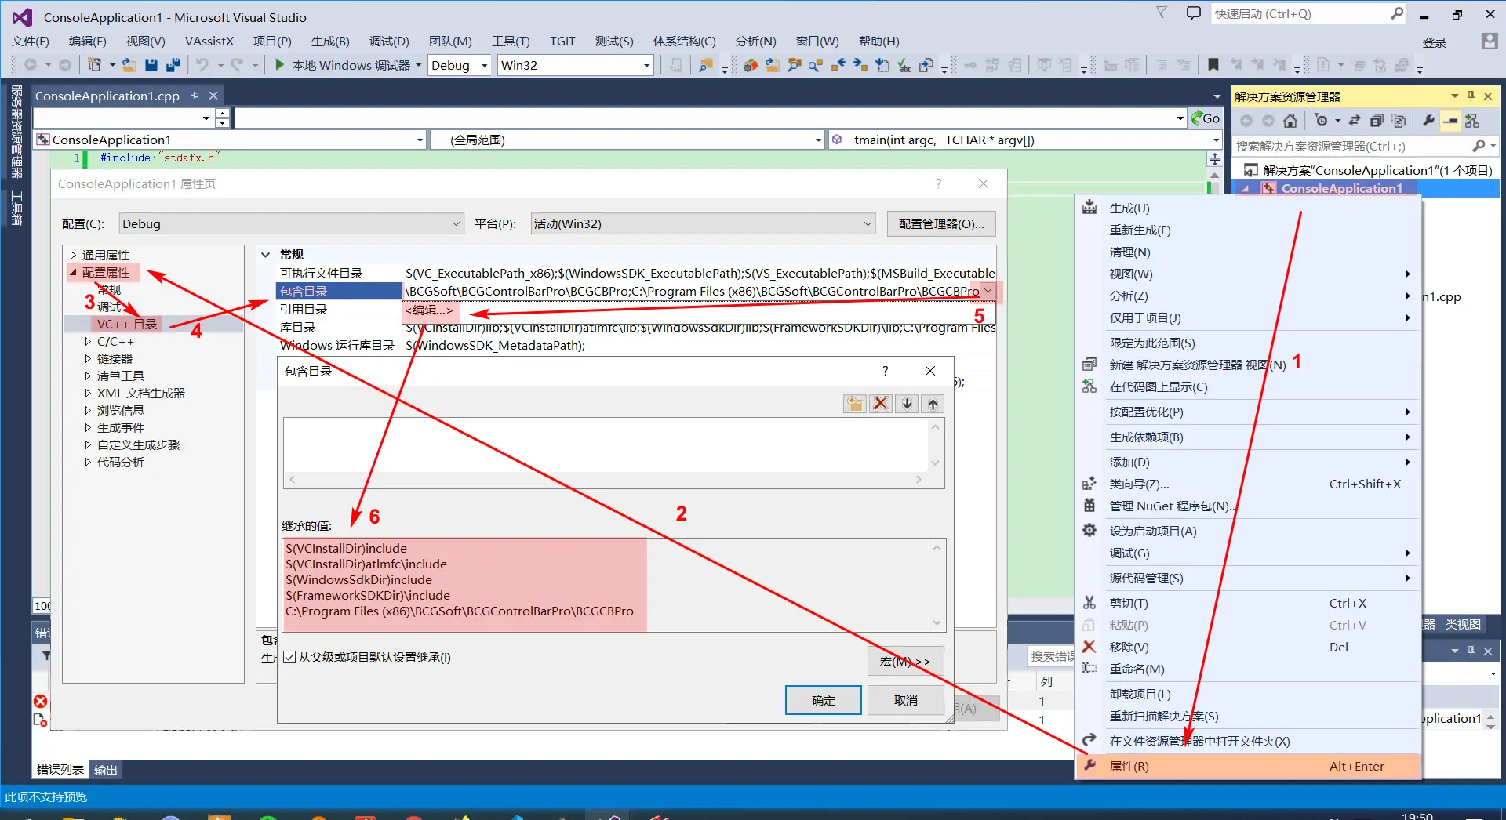
Task: Toggle pin on 解决方案资源管理器 panel
Action: pos(1471,96)
